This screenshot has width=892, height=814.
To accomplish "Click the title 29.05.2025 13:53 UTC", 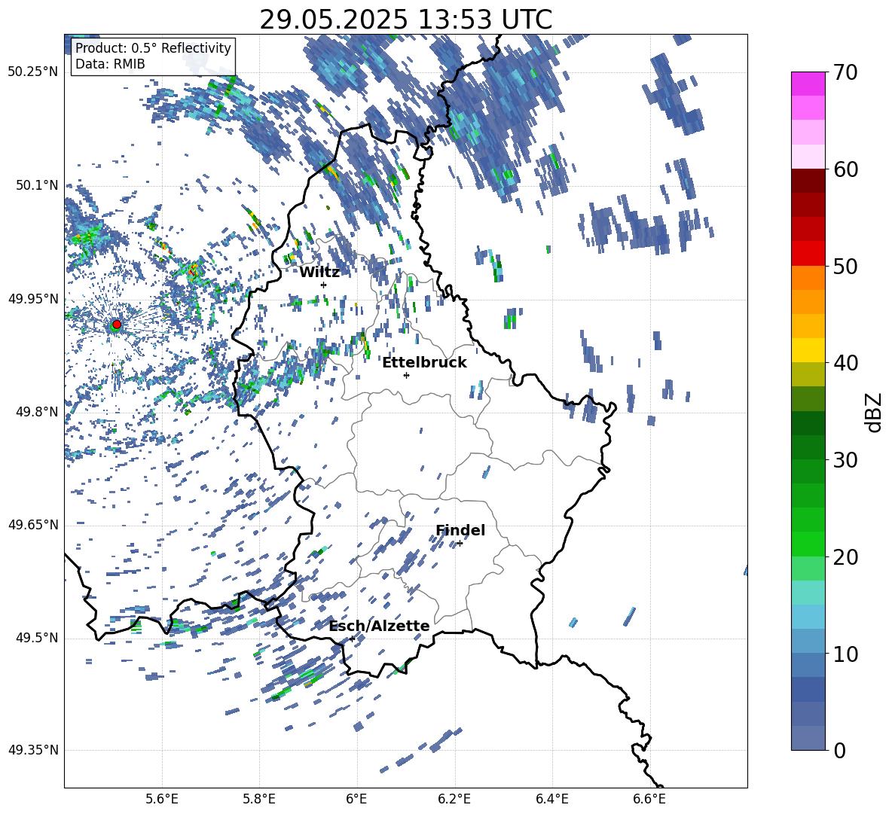I will coord(406,20).
